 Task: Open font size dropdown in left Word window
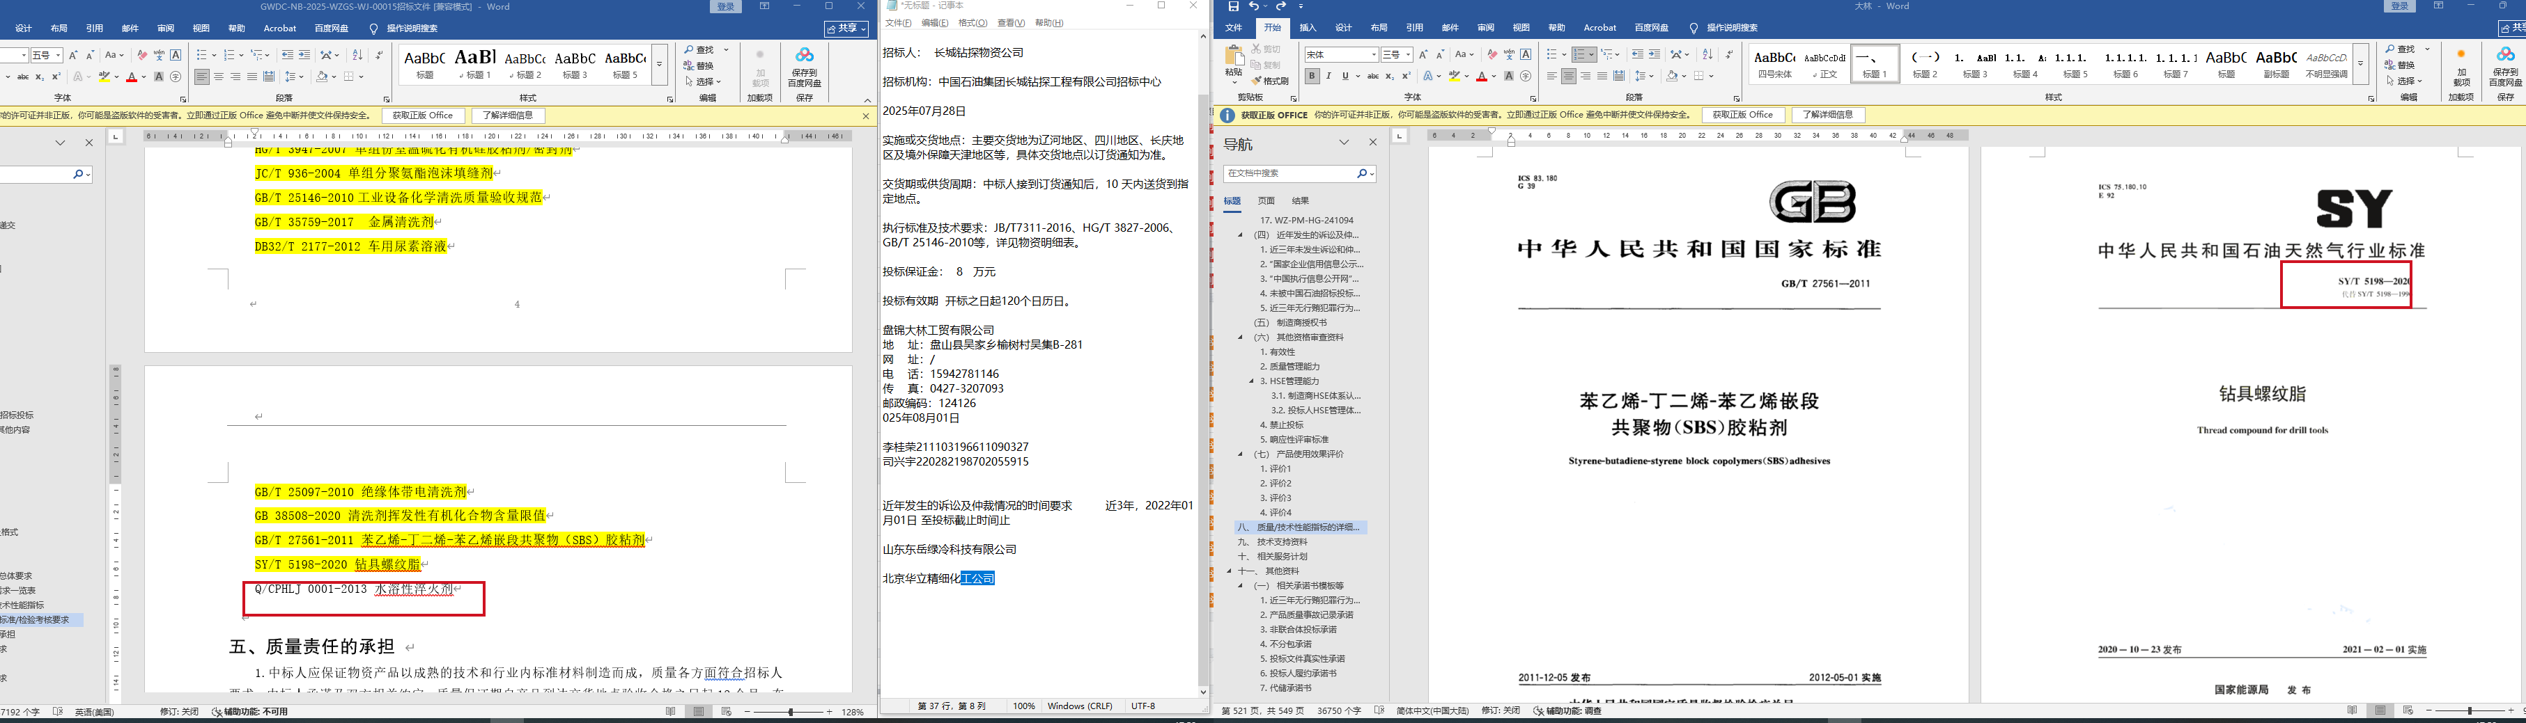pyautogui.click(x=58, y=55)
